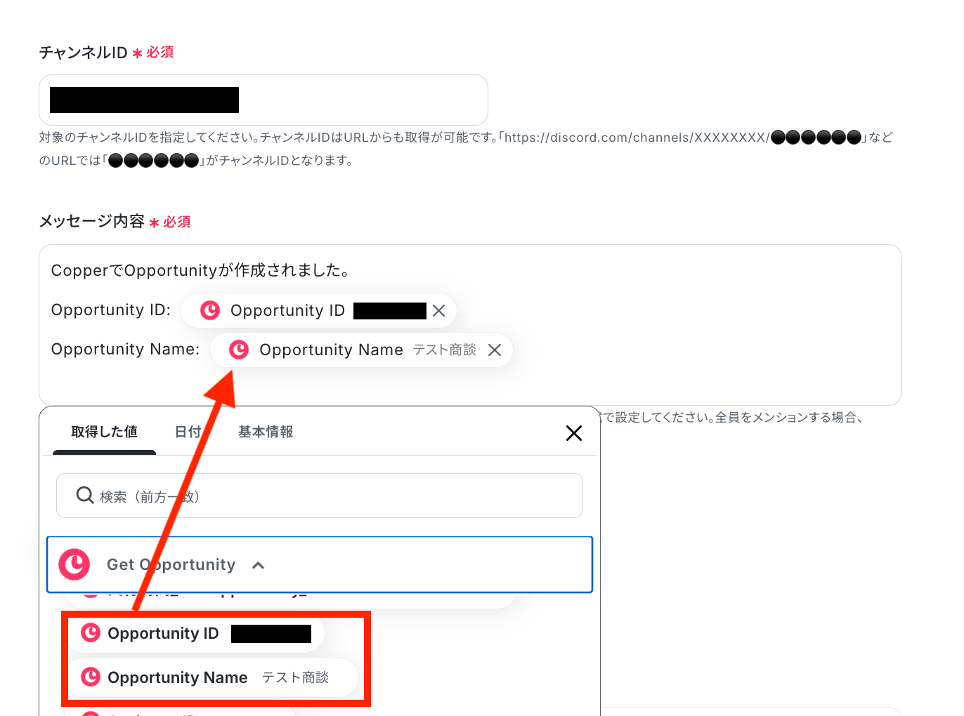Screen dimensions: 964x716
Task: Click the Get Opportunity header row
Action: coord(320,565)
